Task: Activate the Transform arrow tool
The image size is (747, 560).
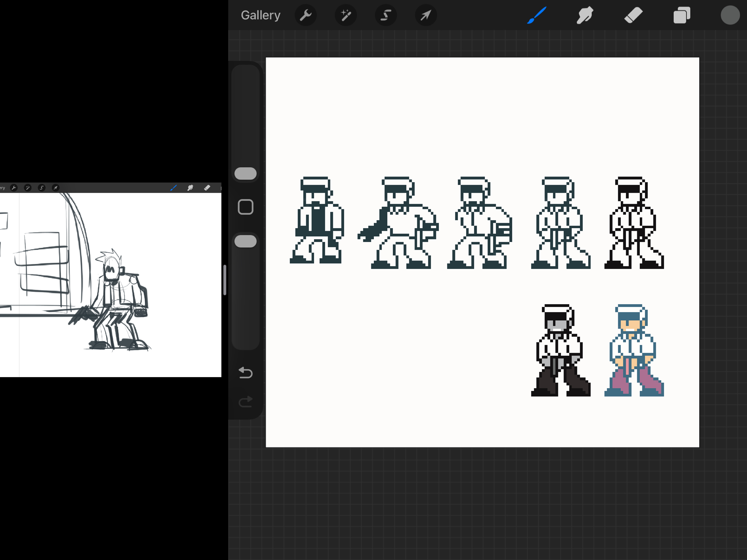Action: pos(425,15)
